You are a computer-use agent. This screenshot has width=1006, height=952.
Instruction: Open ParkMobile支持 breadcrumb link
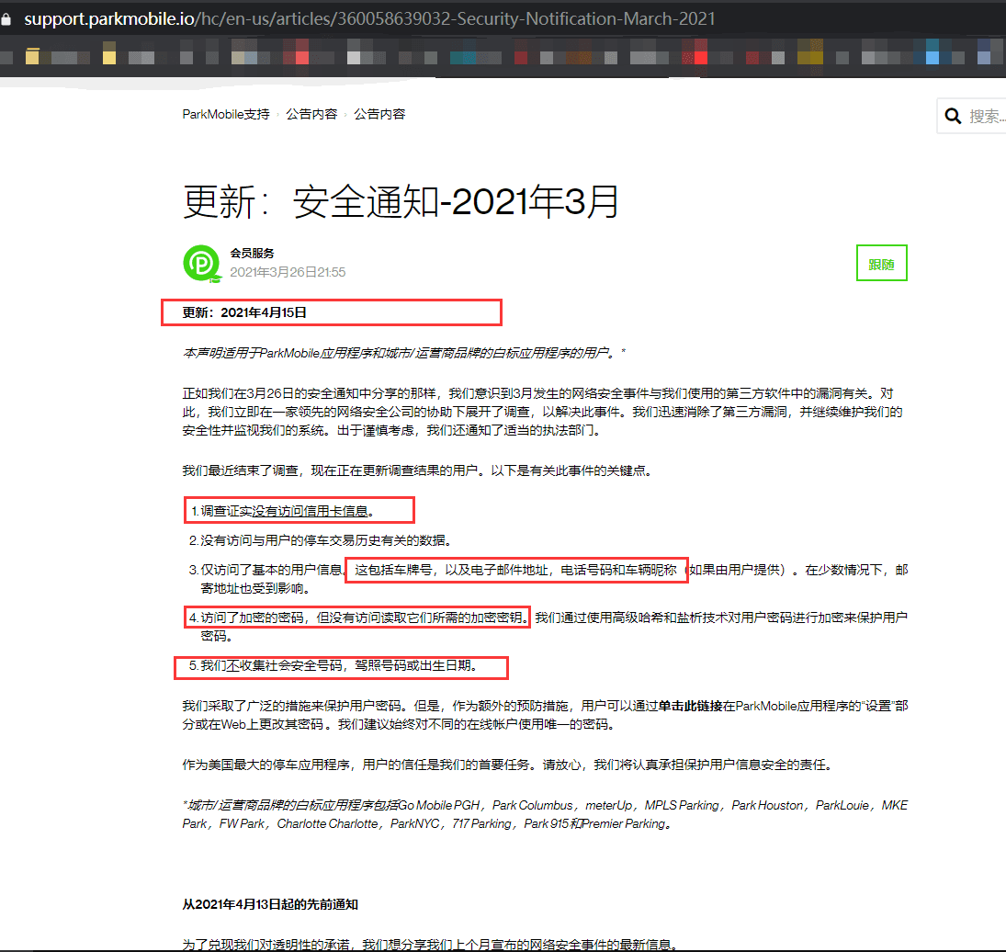pyautogui.click(x=226, y=114)
